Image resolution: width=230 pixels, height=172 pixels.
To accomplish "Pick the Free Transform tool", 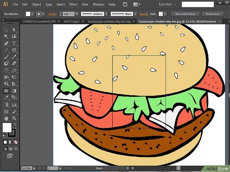I will tap(14, 77).
